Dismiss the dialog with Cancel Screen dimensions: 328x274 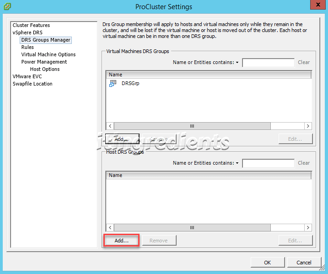pos(304,263)
